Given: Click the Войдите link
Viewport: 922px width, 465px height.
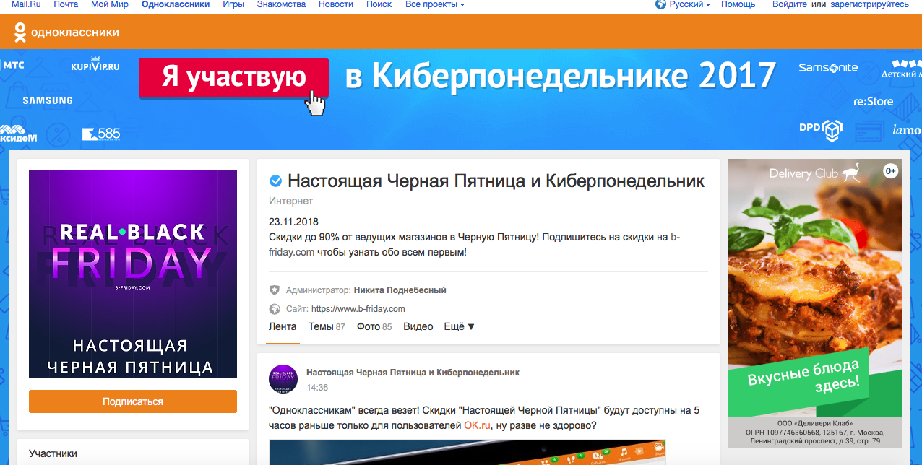Looking at the screenshot, I should (790, 4).
